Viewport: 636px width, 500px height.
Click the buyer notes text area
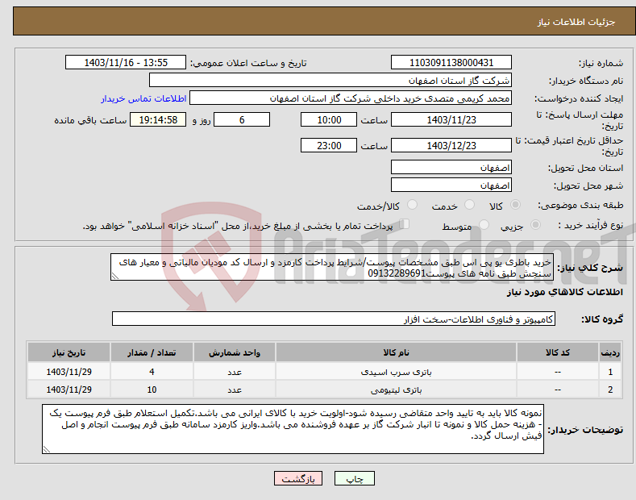293,429
